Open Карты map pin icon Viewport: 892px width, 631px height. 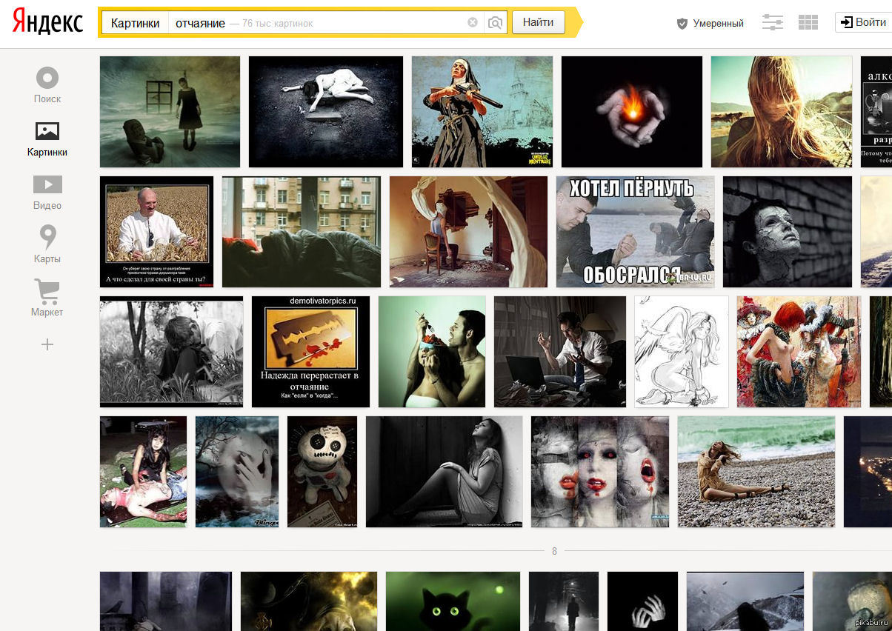pos(47,238)
